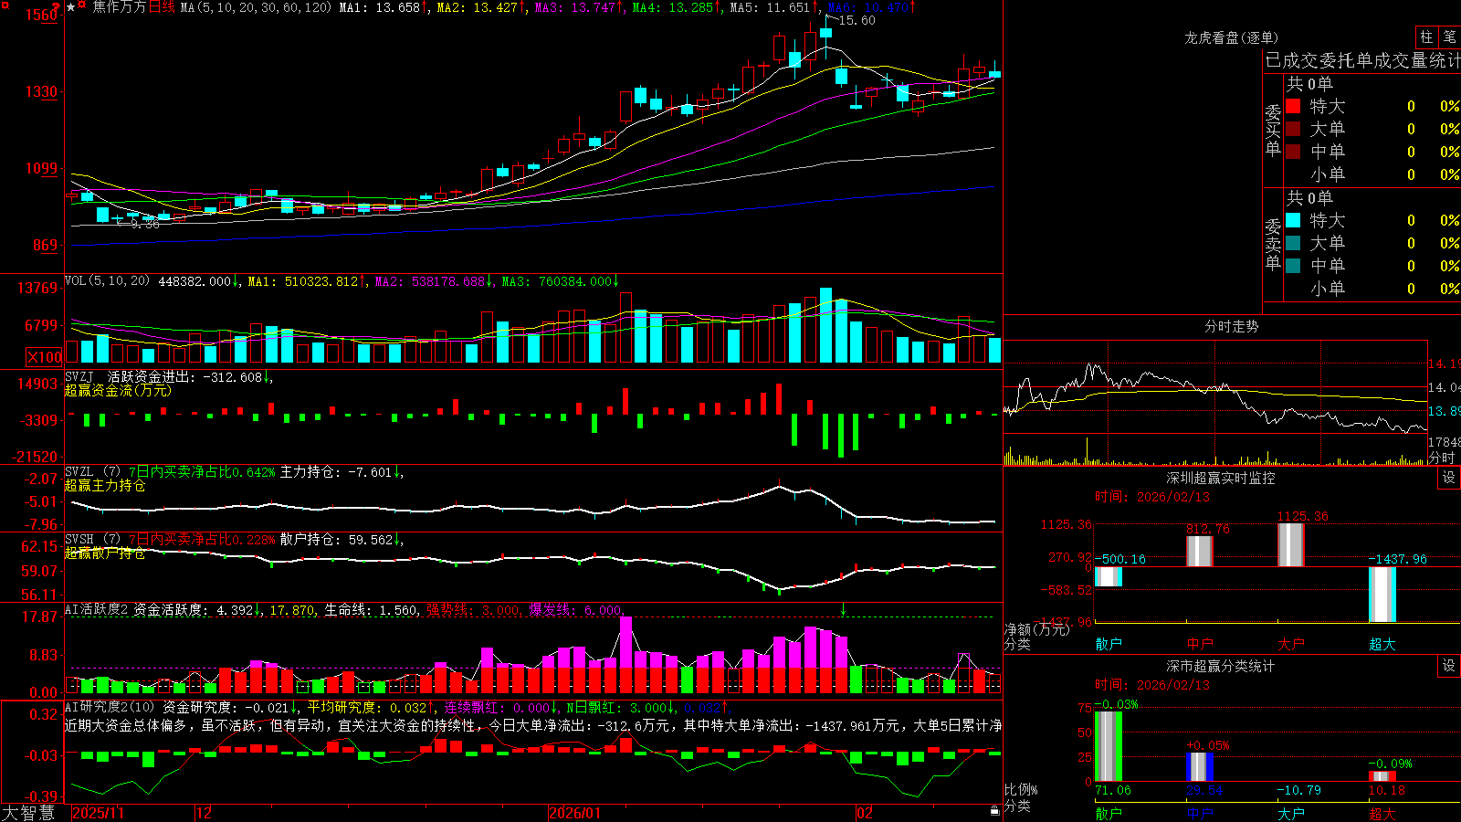Click 超大 10.18 bar in 分类统计

pos(1382,776)
